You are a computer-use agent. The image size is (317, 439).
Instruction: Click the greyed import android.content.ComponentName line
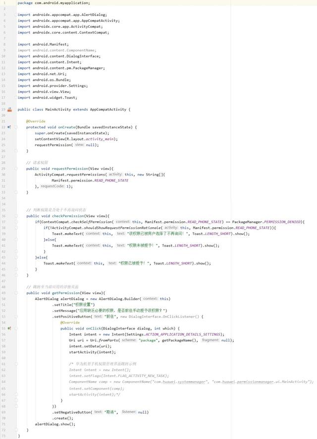pos(57,51)
